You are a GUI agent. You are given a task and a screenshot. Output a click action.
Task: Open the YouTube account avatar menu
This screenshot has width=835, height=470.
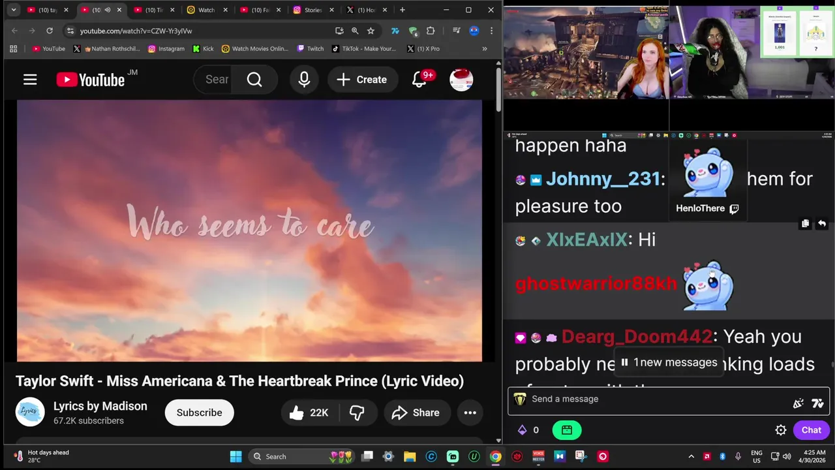(461, 80)
